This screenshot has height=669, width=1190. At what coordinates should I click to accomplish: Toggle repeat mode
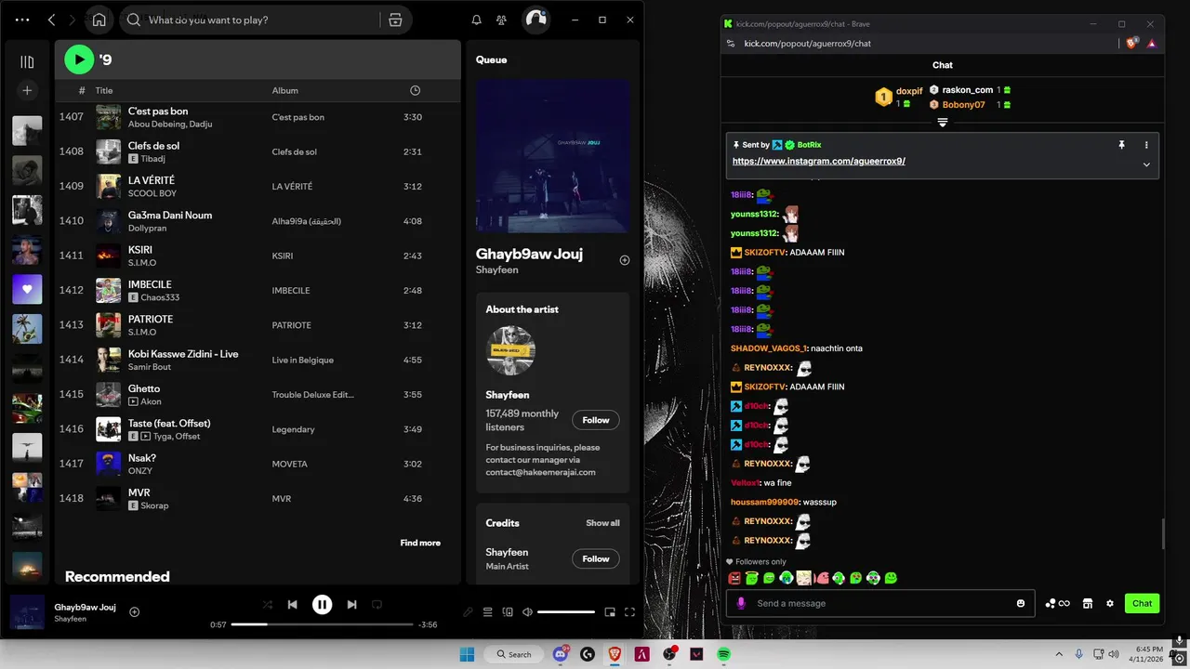(377, 604)
